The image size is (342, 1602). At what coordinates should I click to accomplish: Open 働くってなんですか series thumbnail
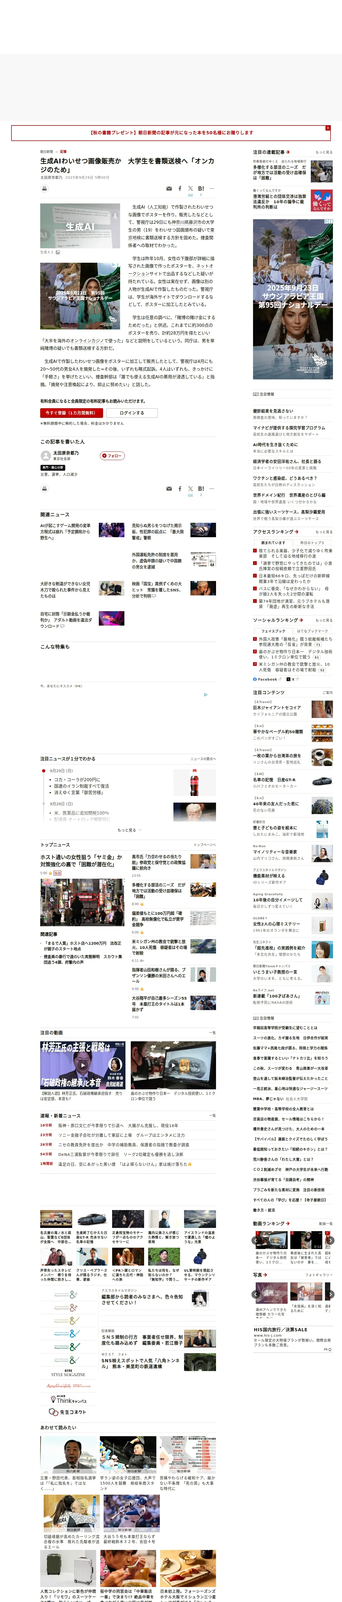[x=321, y=200]
